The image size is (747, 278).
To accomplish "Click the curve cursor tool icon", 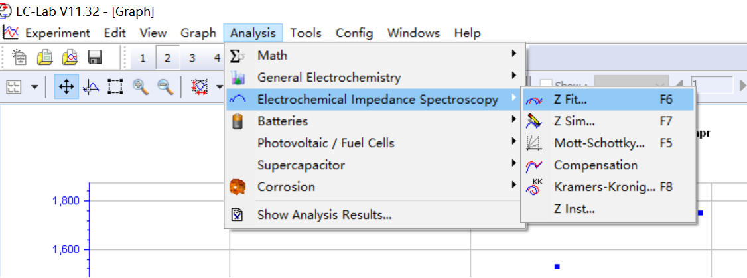I will (90, 87).
